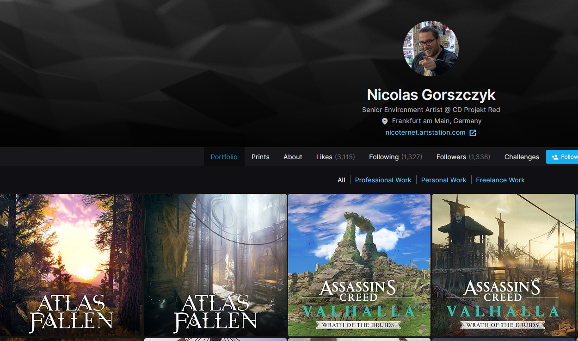Visit the nicoternet.artstation.com link
The height and width of the screenshot is (341, 578).
[x=425, y=133]
